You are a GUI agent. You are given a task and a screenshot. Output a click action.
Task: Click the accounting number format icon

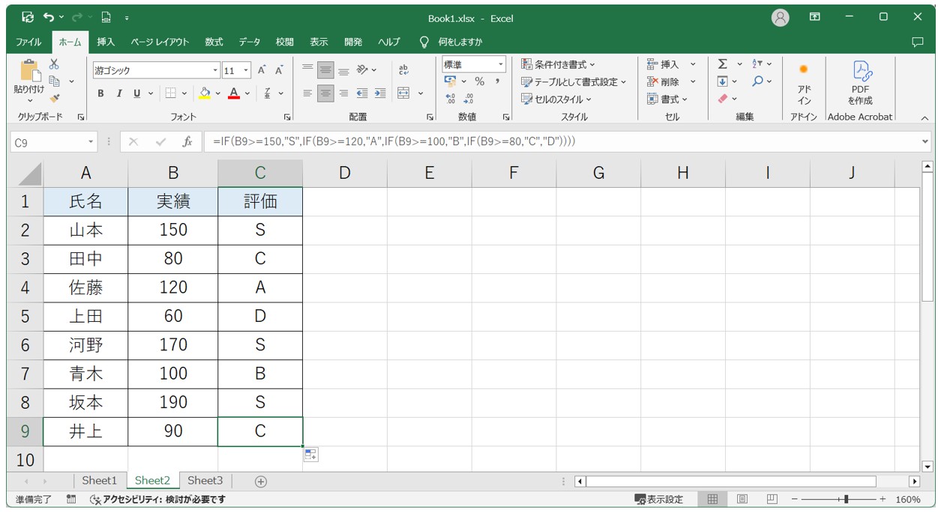(450, 82)
